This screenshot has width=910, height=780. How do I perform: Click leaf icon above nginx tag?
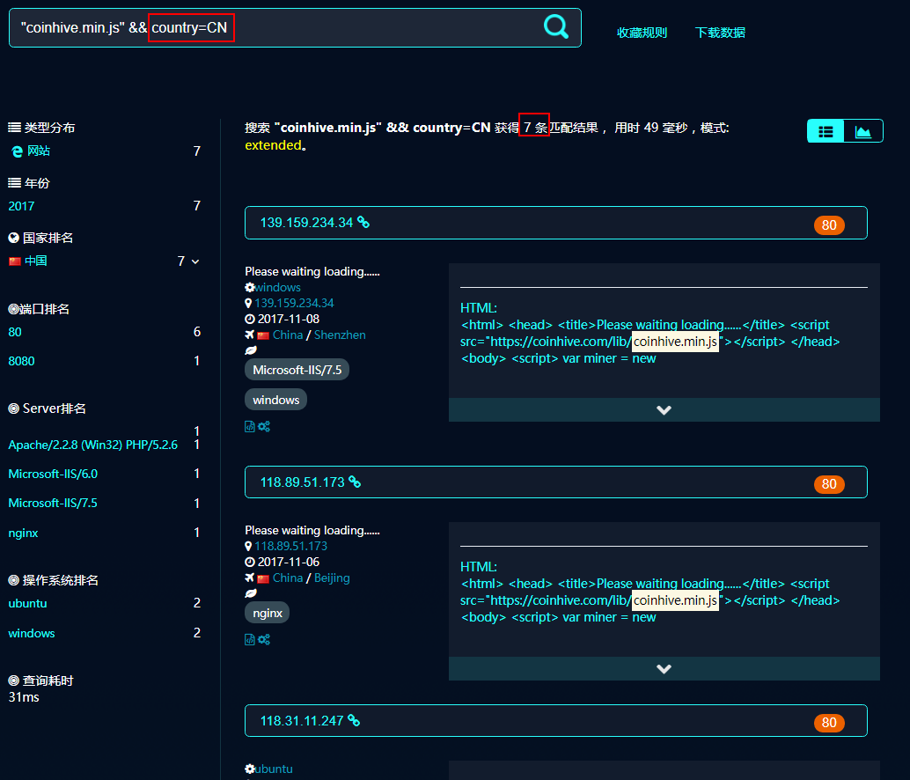(251, 593)
